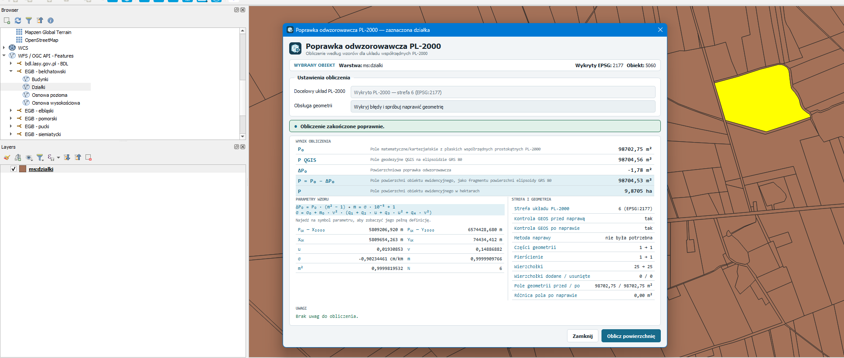
Task: Click Add Selected Layers icon in Browser toolbar
Action: coord(7,20)
